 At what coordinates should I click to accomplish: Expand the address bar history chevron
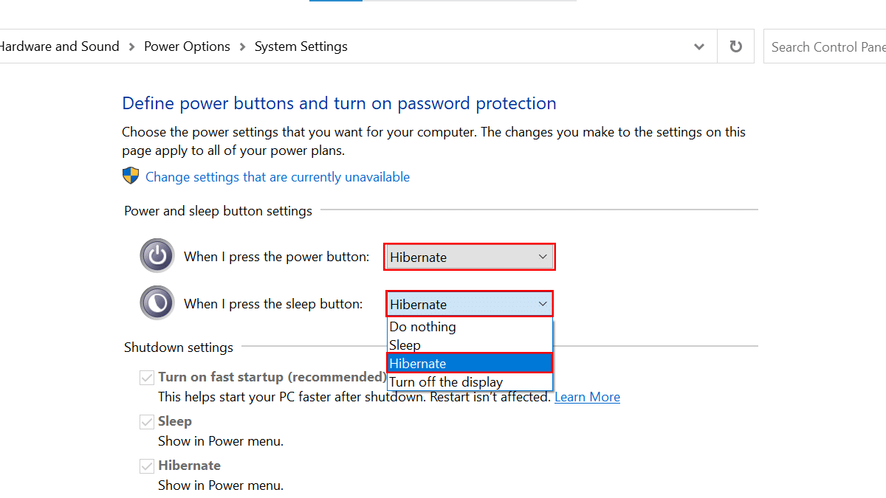point(698,46)
